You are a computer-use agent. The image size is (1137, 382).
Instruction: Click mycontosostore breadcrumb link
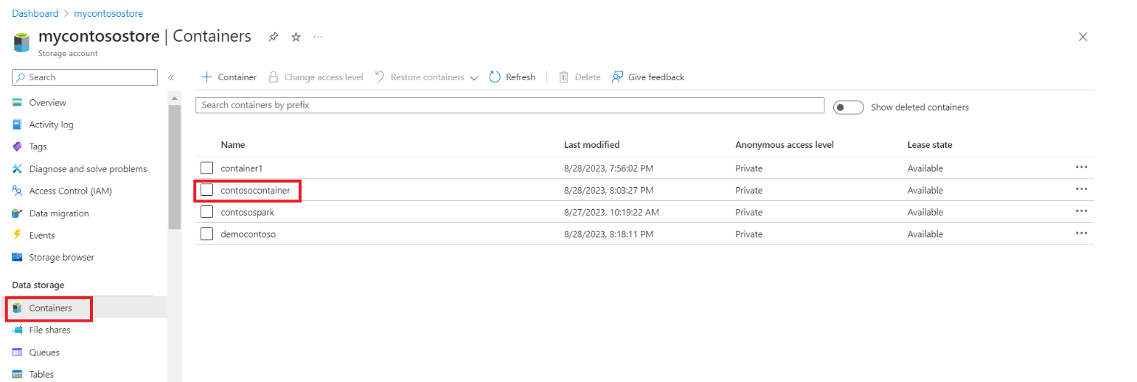(108, 13)
